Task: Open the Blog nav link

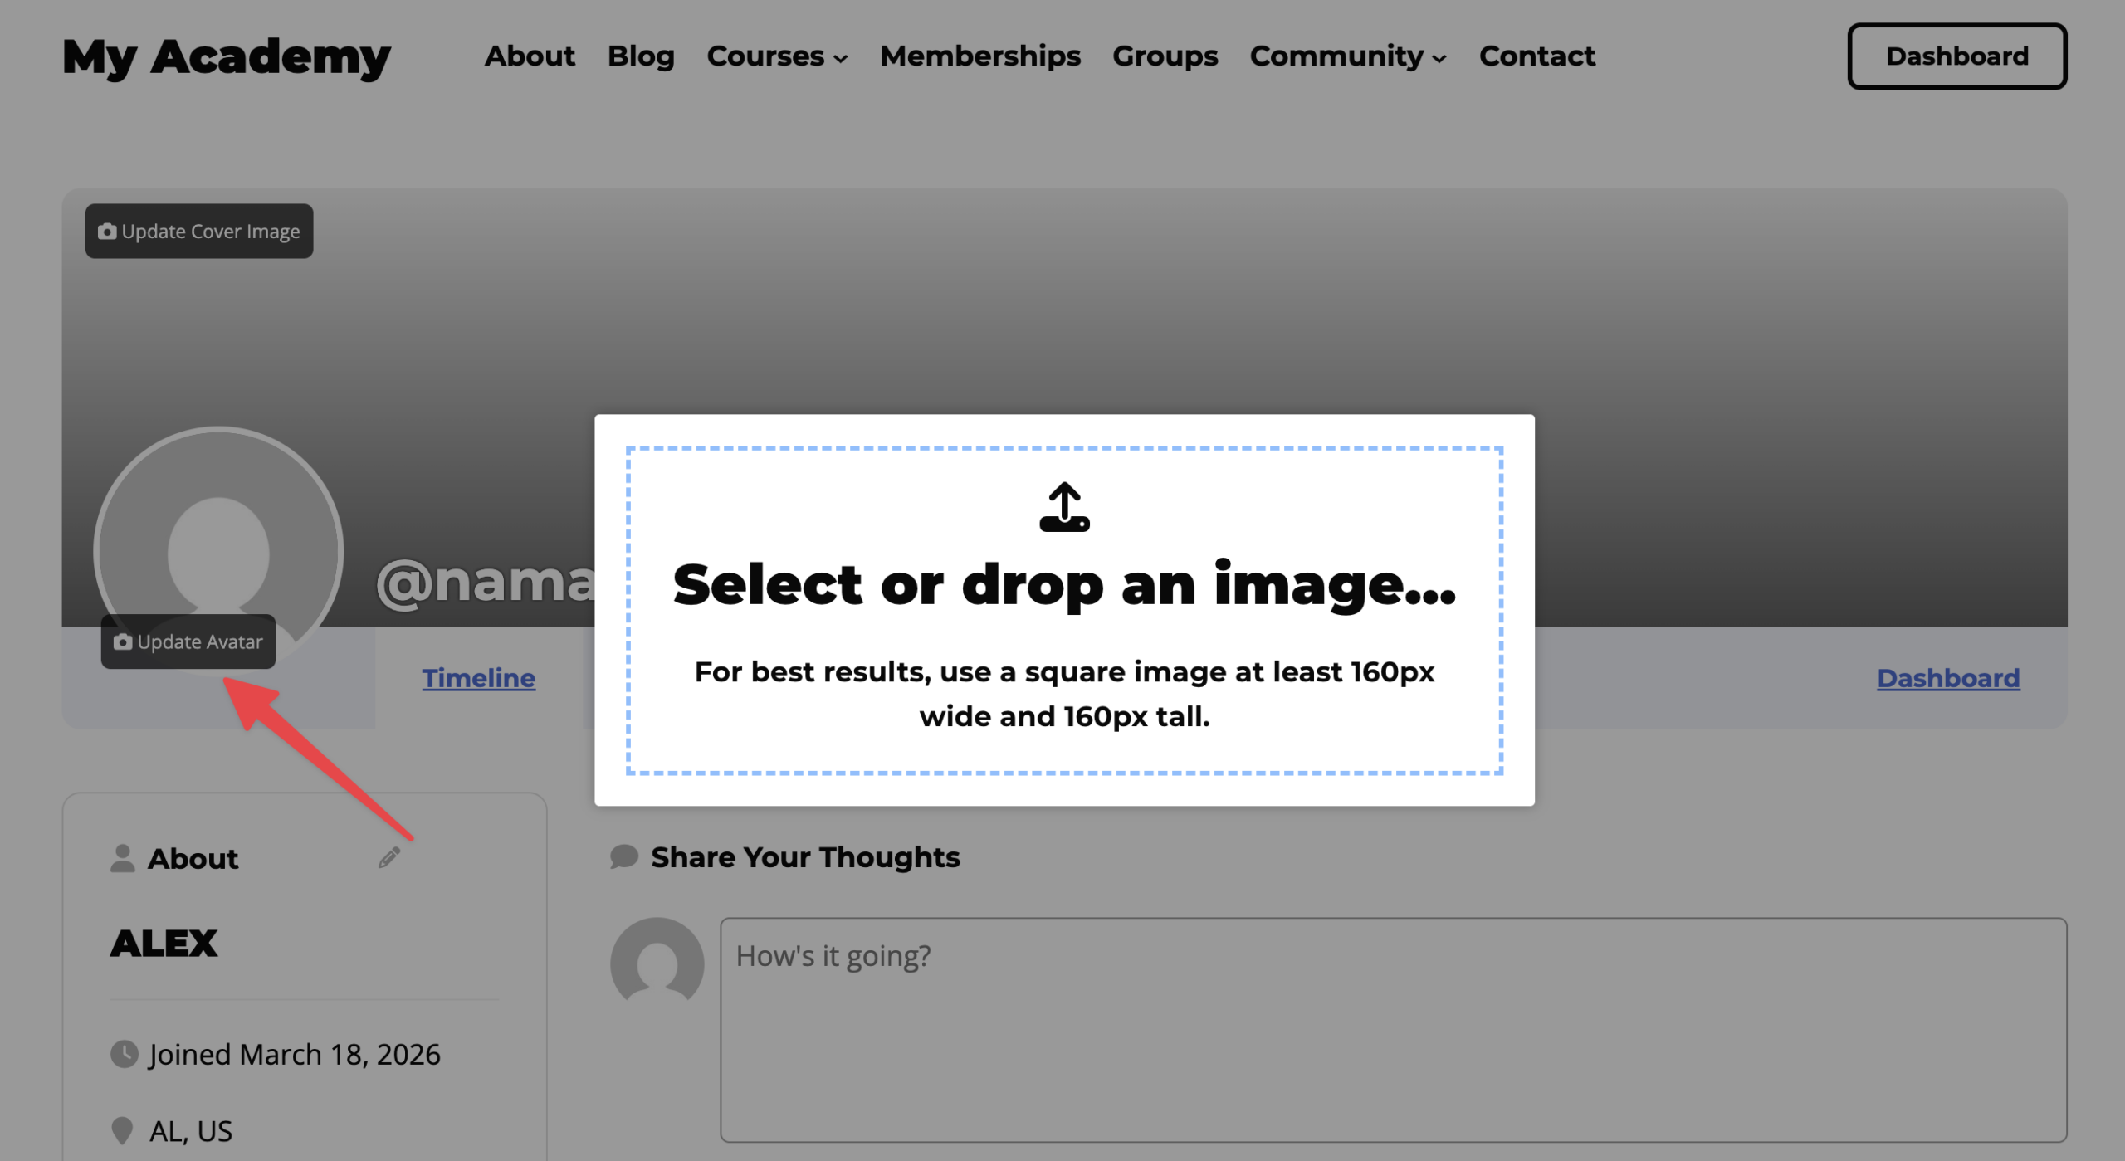Action: pyautogui.click(x=641, y=56)
